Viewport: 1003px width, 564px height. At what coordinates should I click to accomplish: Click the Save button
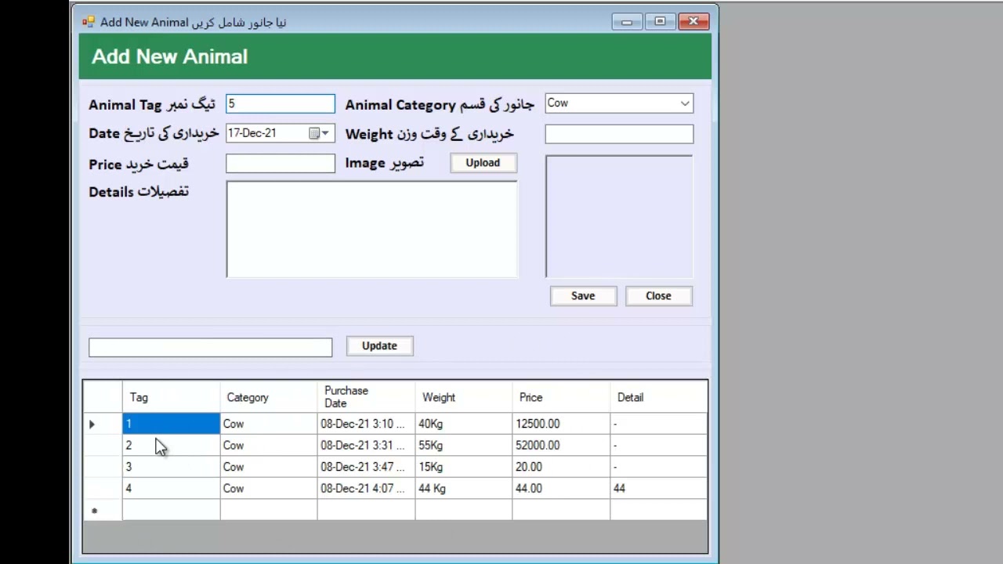click(x=583, y=296)
